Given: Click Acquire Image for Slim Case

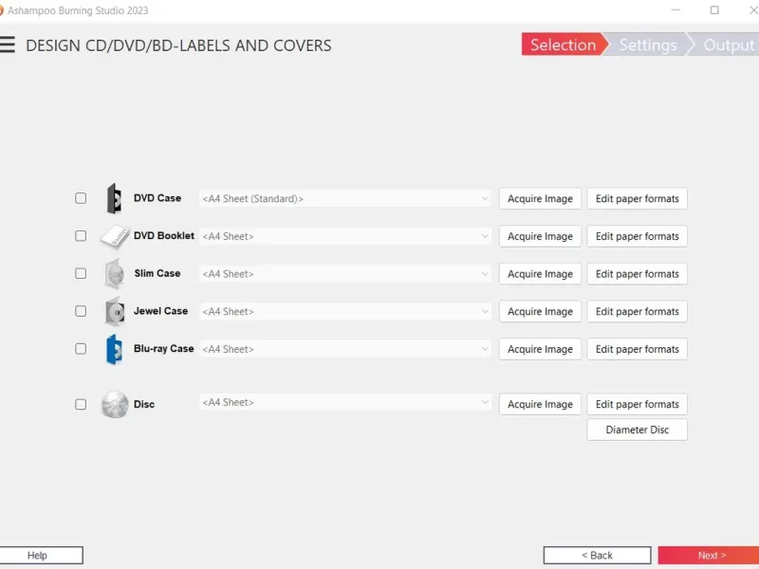Looking at the screenshot, I should (540, 274).
